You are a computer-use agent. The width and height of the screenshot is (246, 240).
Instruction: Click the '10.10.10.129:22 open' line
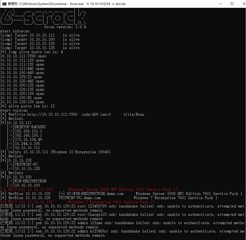click(x=21, y=77)
